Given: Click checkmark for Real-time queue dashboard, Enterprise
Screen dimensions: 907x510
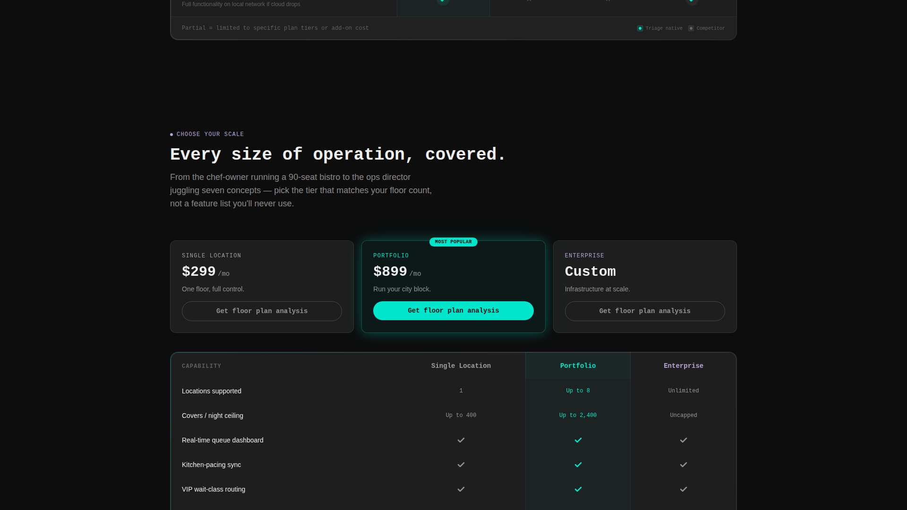Looking at the screenshot, I should [684, 440].
